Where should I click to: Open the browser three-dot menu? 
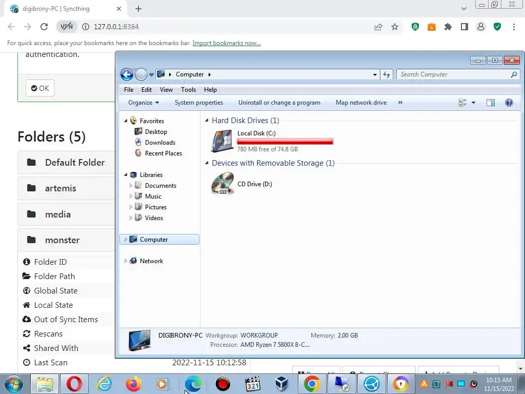click(x=514, y=27)
